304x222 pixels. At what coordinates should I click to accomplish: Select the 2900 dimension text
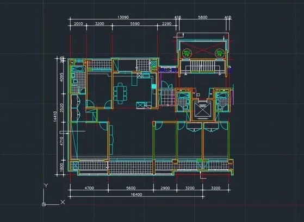pyautogui.click(x=165, y=188)
